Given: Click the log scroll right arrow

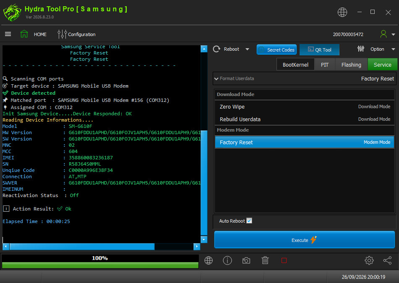Looking at the screenshot, I should pos(197,247).
